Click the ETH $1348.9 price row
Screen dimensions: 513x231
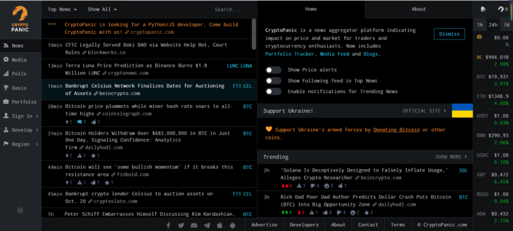point(493,100)
